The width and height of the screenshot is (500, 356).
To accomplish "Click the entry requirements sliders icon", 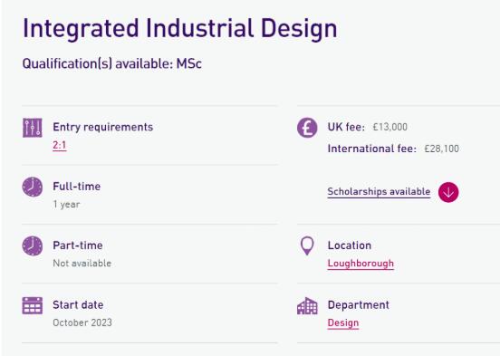I will click(33, 128).
